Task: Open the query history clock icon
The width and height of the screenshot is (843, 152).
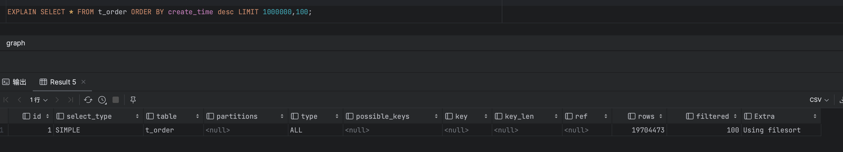Action: [x=102, y=100]
